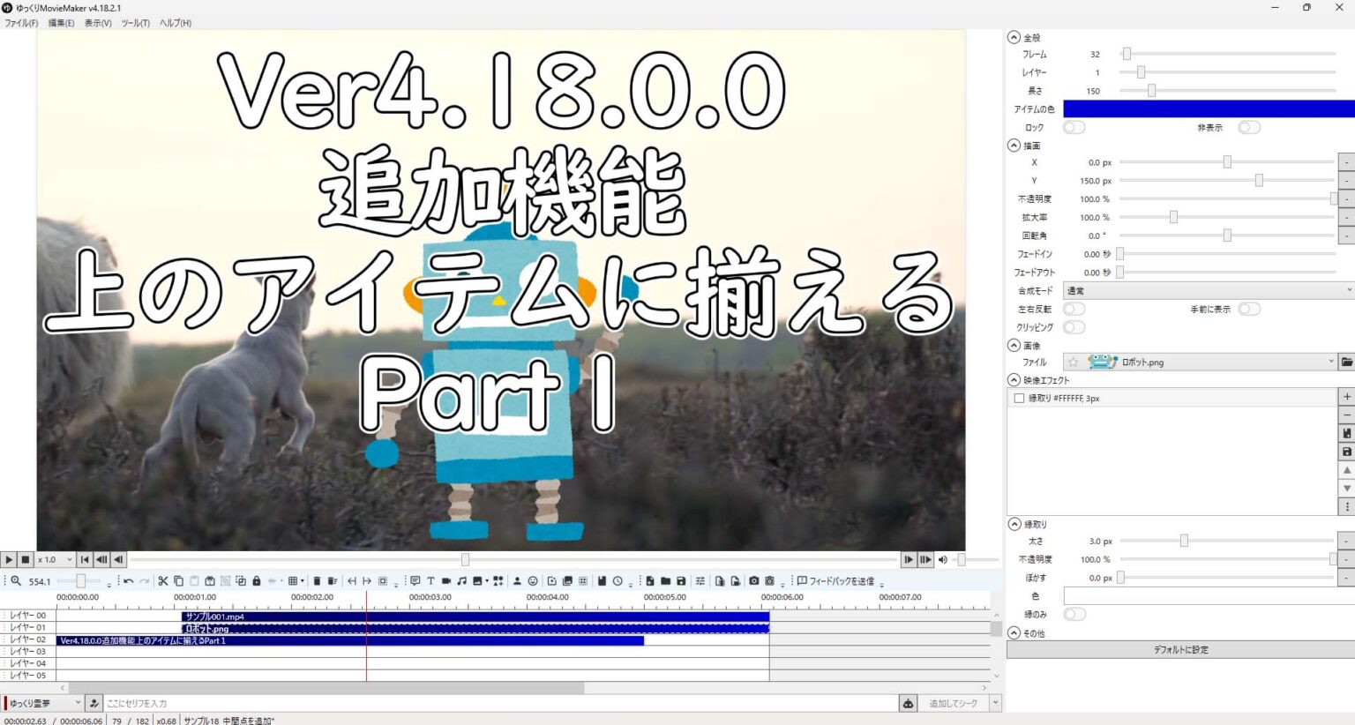The height and width of the screenshot is (725, 1355).
Task: Add a video item with the camera toolbar icon
Action: (x=446, y=581)
